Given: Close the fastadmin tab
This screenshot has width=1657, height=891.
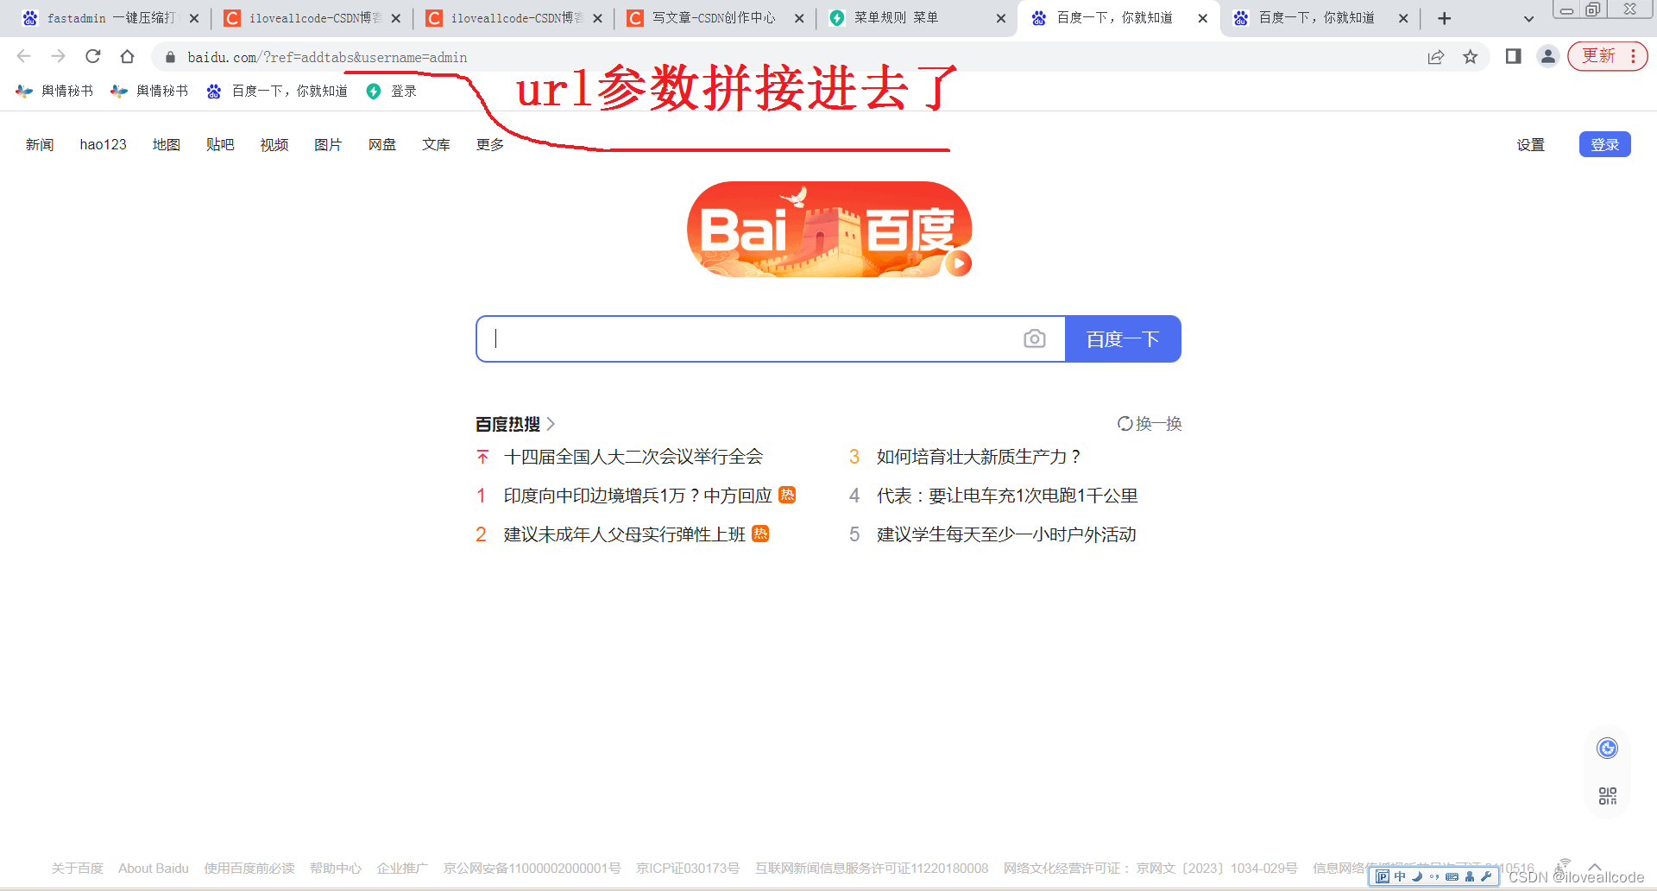Looking at the screenshot, I should [193, 18].
